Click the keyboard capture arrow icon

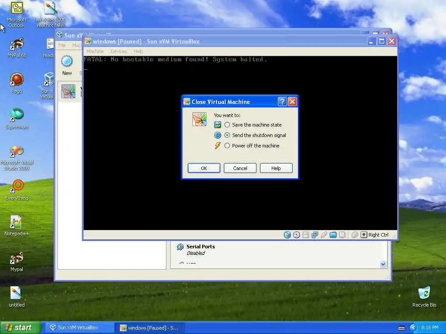coord(364,234)
